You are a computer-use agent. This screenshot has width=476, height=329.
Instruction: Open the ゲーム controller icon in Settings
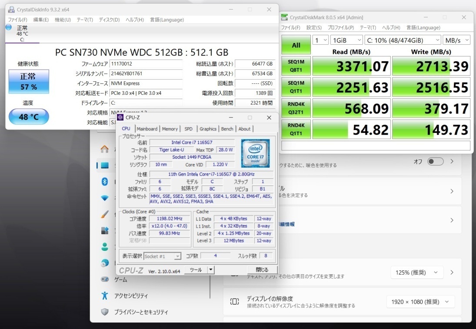[x=105, y=279]
